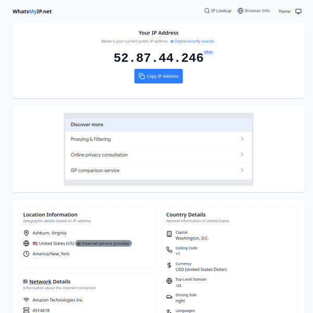Select the America/New_York timezone text
313x313 pixels.
tap(51, 254)
